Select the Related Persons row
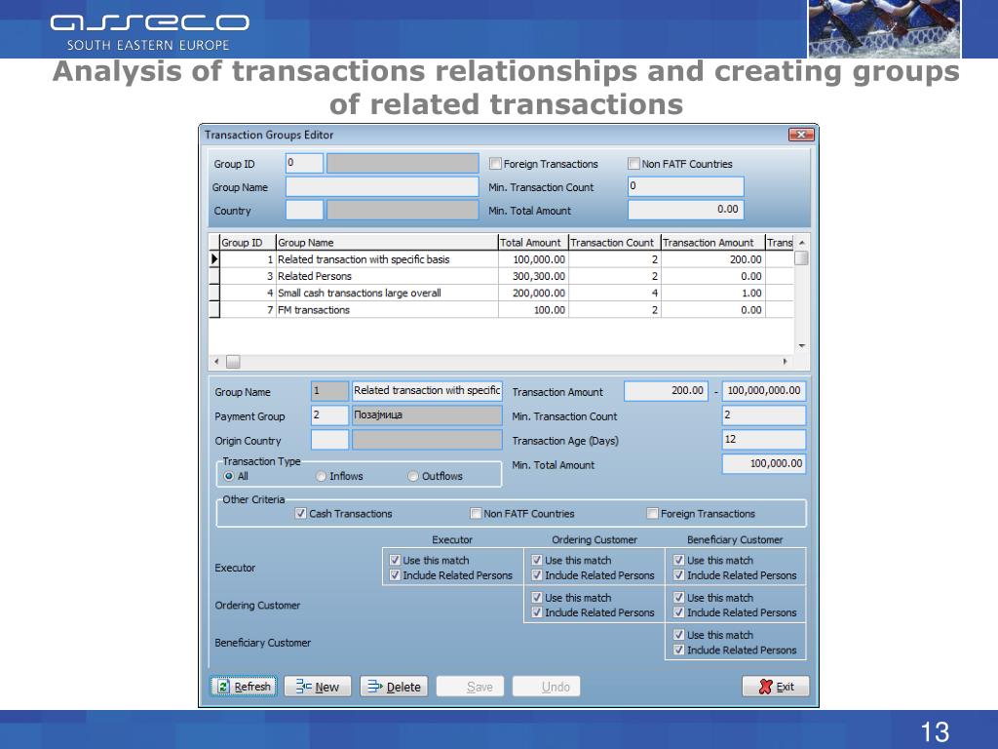The width and height of the screenshot is (998, 749). coord(501,276)
